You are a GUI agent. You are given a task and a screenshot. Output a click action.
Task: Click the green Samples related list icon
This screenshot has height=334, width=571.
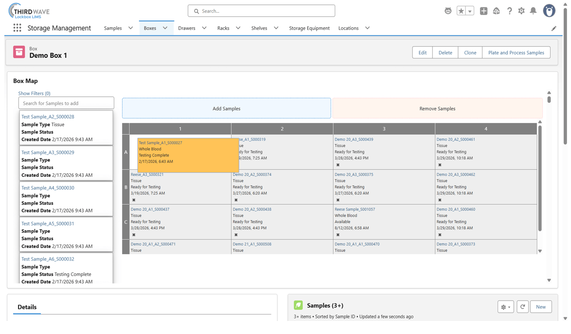point(298,305)
